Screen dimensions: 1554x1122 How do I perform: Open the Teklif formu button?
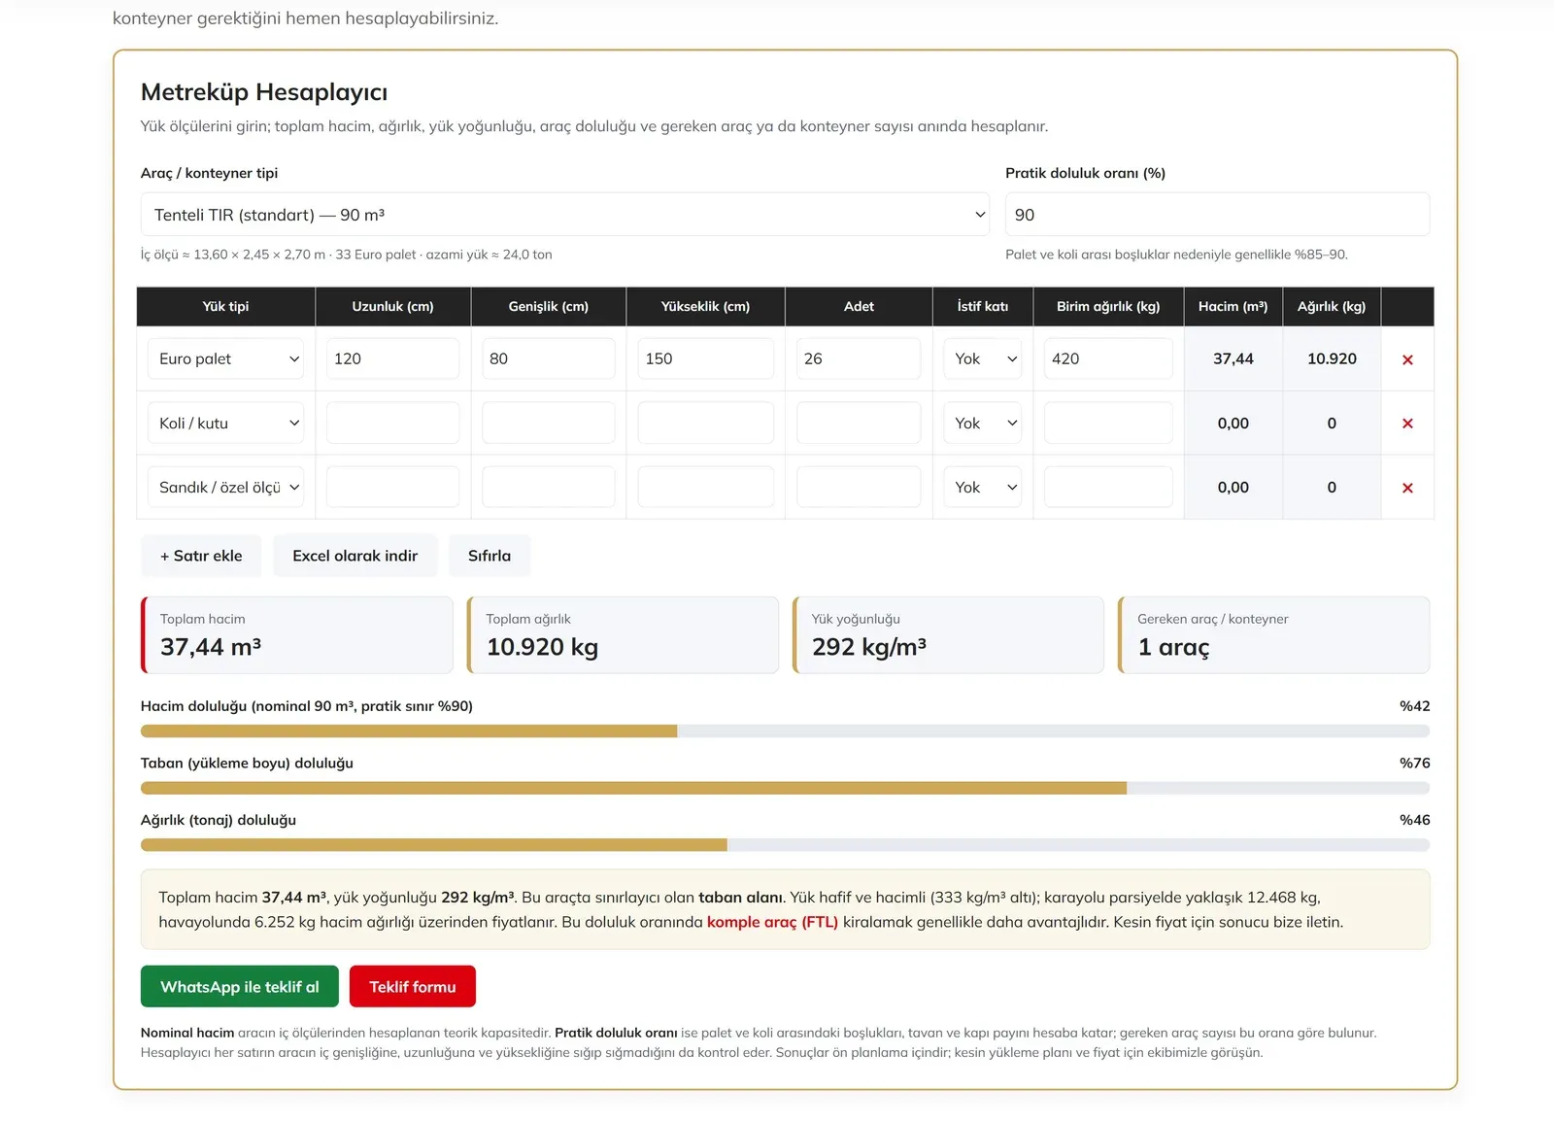point(413,986)
